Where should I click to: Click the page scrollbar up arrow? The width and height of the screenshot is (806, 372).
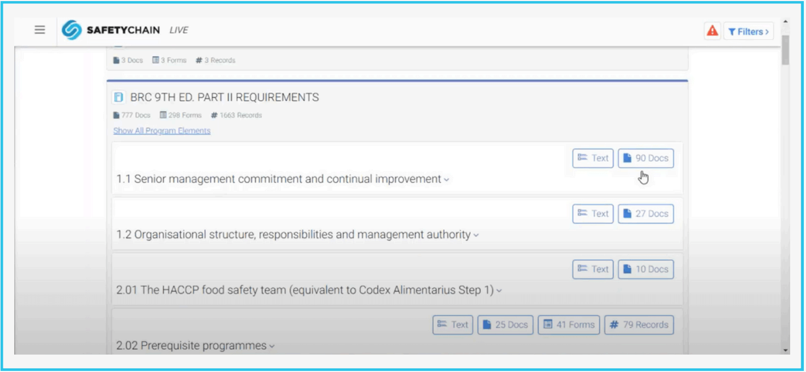(785, 23)
